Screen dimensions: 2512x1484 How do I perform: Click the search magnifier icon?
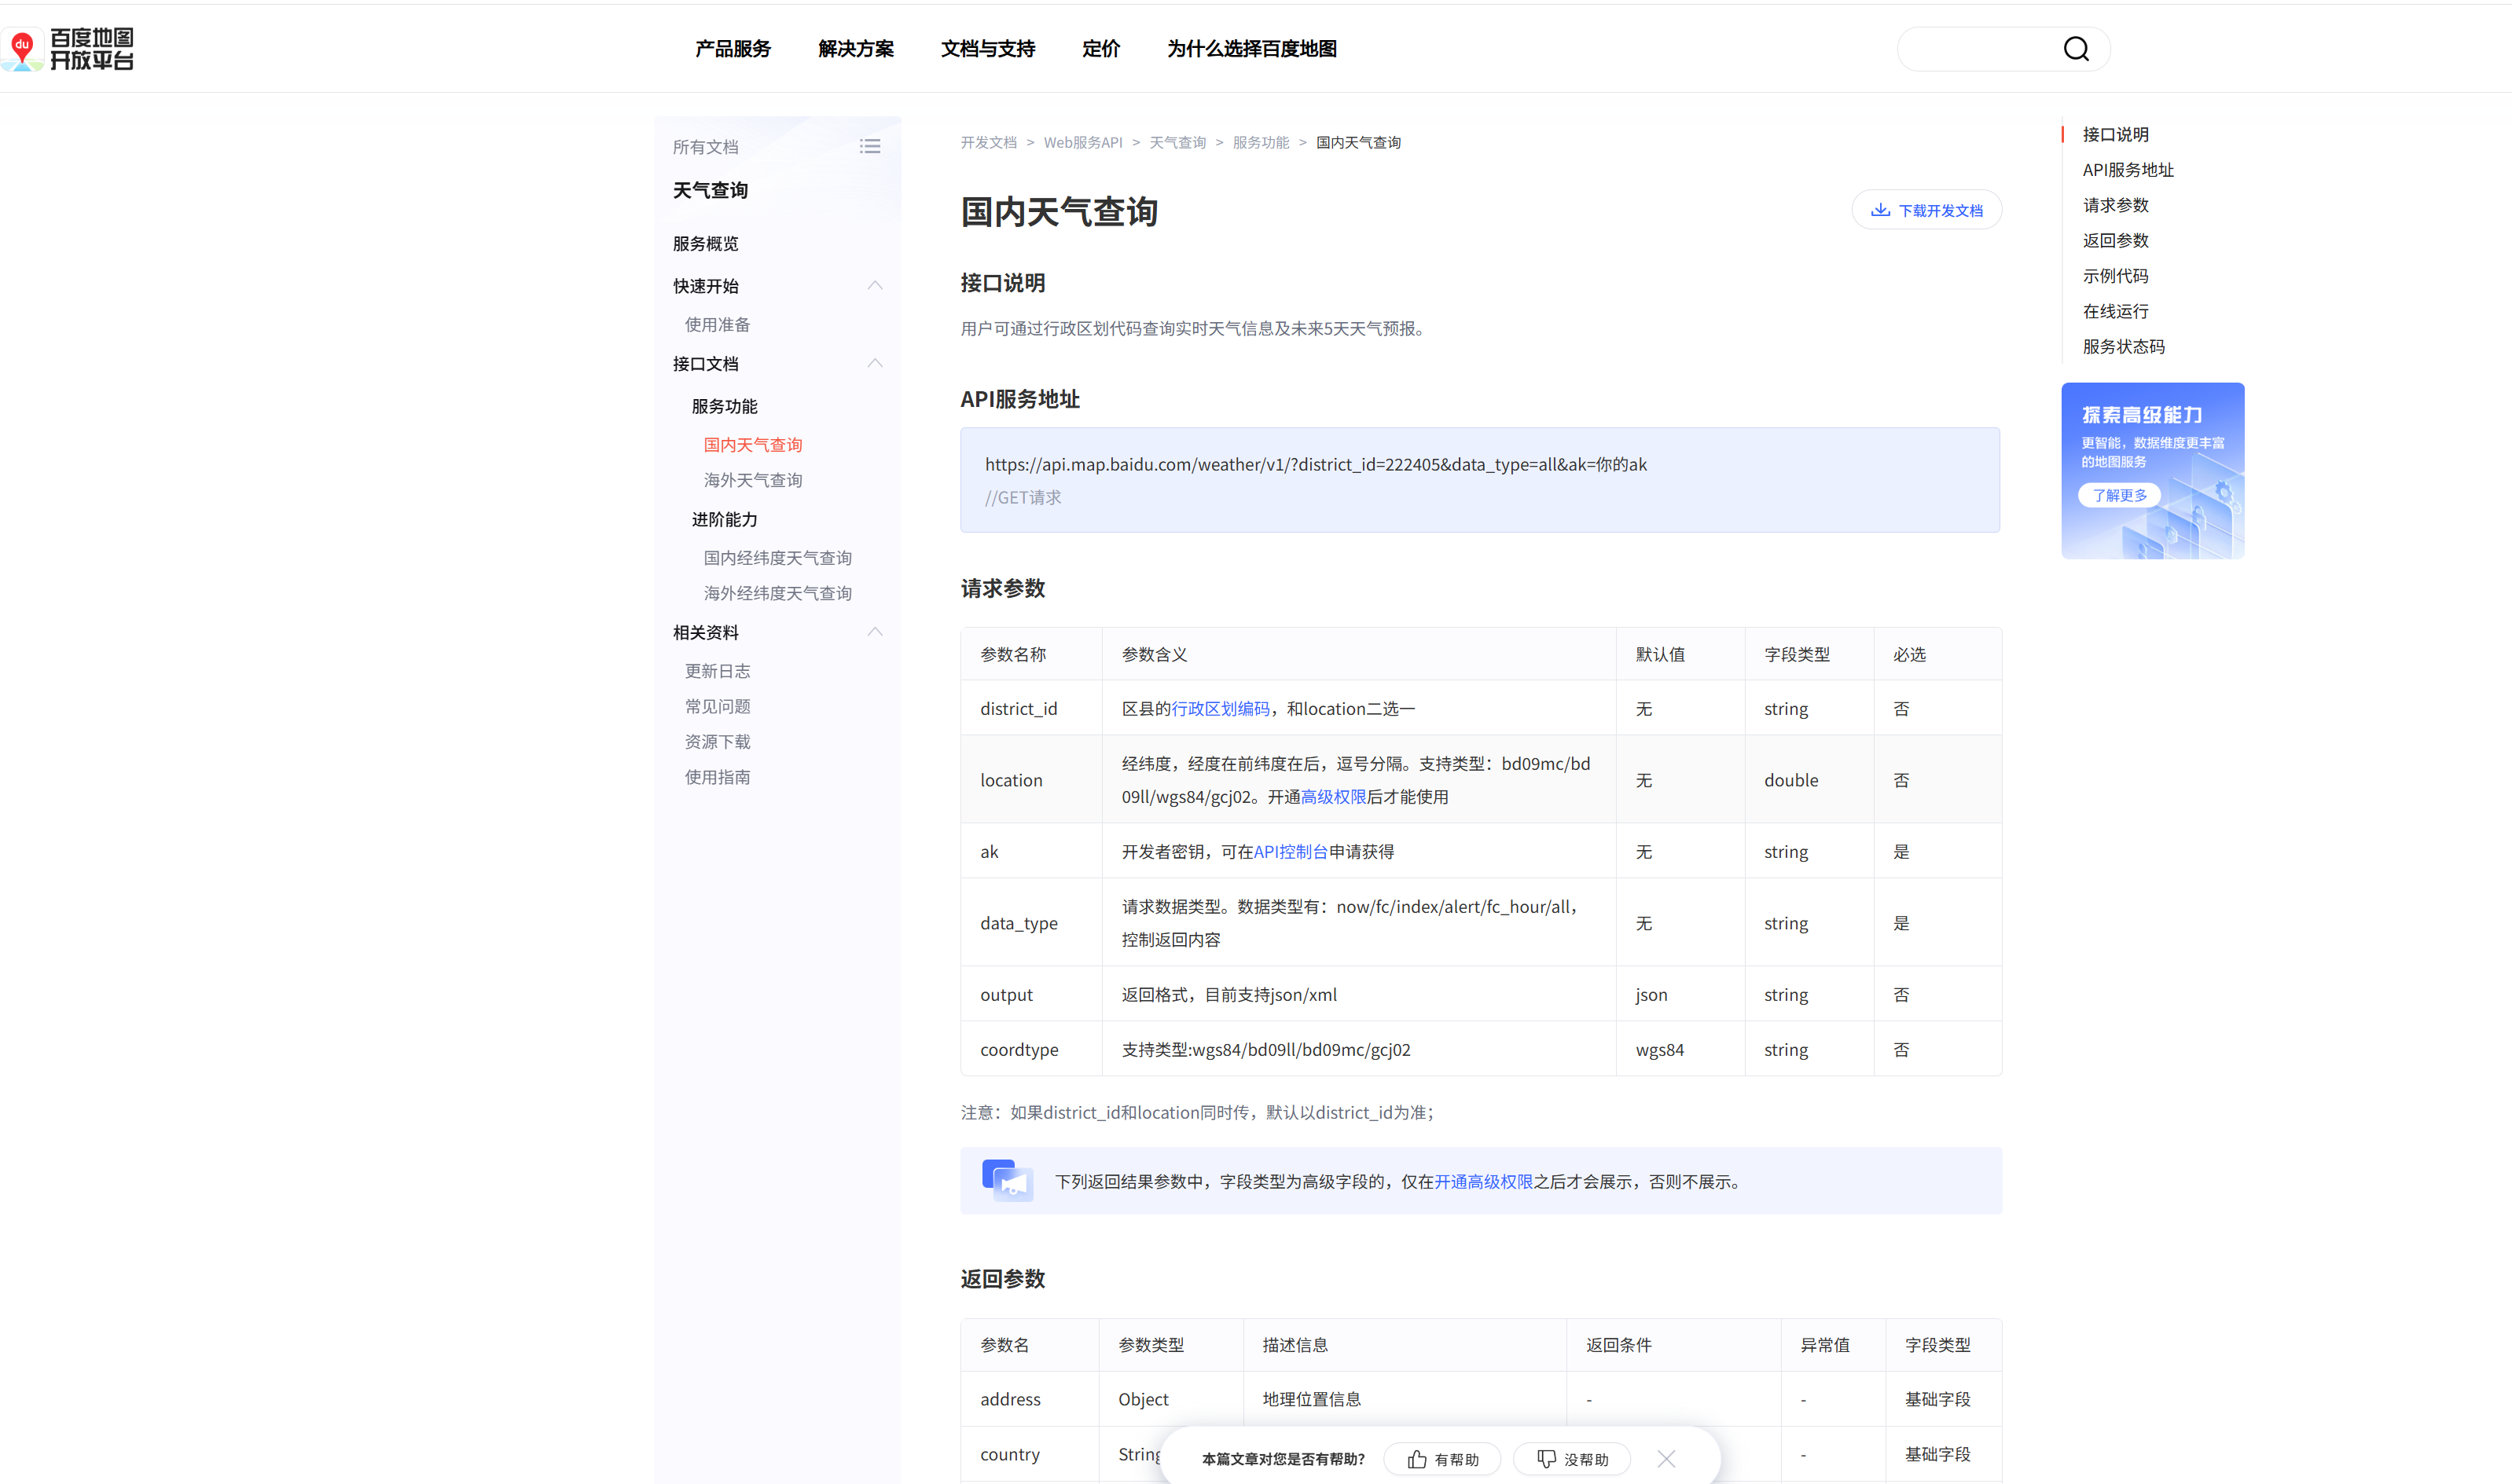(2076, 49)
